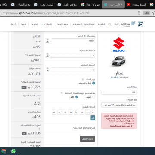The image size is (155, 155).
Task: Select the 48 months duration option
Action: 54,112
